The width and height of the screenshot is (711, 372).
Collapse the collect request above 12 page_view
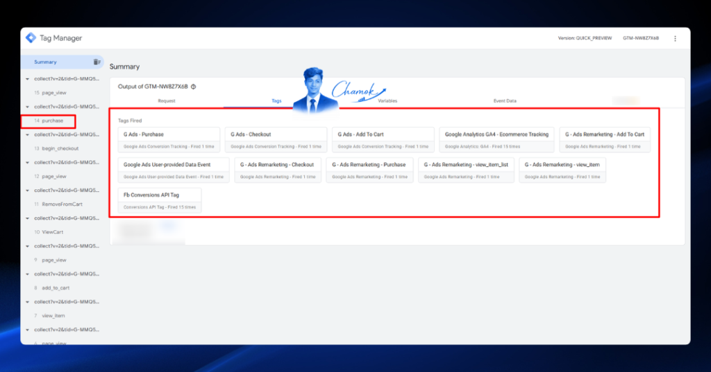click(x=27, y=163)
